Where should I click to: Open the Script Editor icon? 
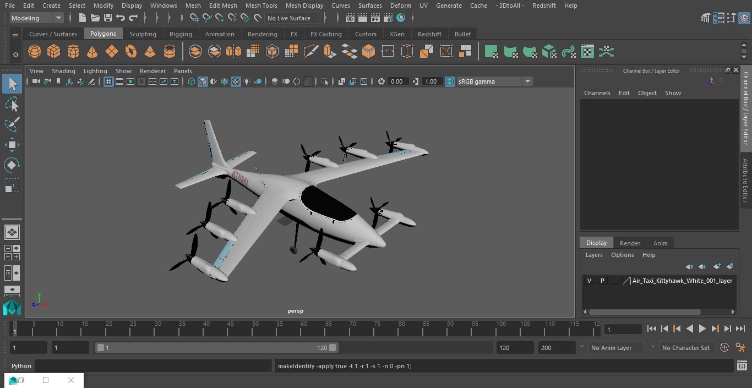[x=742, y=366]
